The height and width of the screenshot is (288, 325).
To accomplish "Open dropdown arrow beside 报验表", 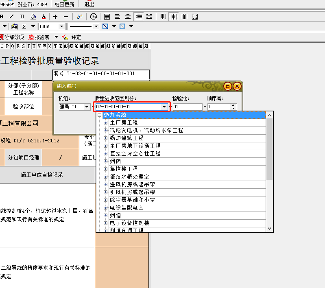I will (x=56, y=37).
